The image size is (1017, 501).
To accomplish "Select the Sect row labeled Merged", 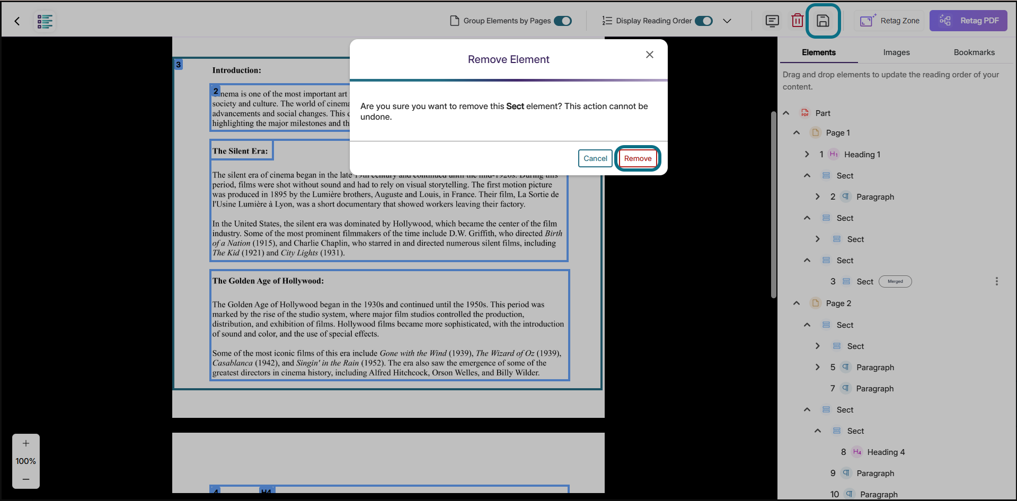I will (x=896, y=281).
